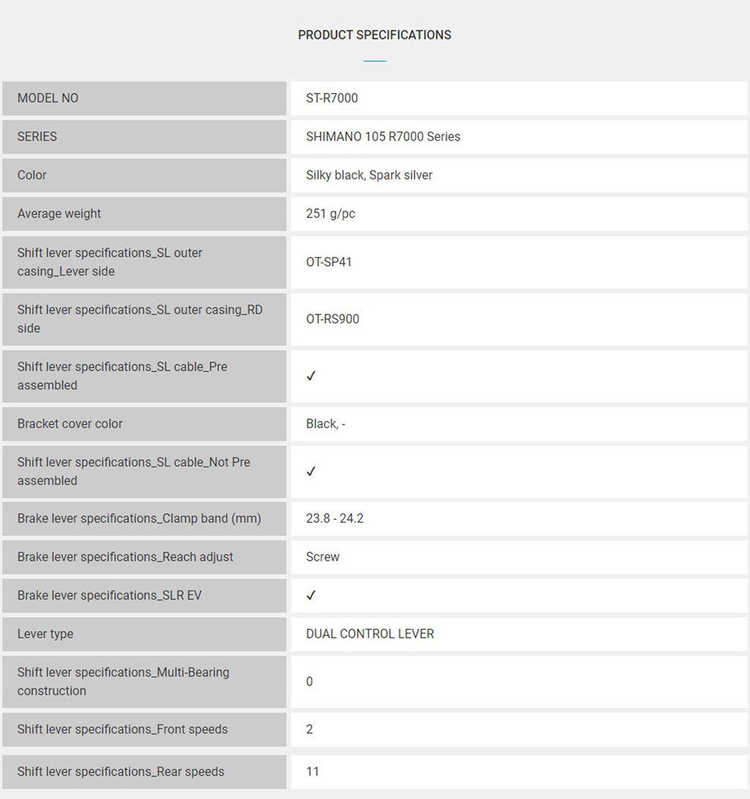Viewport: 750px width, 799px height.
Task: Click the OT-RS900 outer casing value
Action: [x=333, y=319]
